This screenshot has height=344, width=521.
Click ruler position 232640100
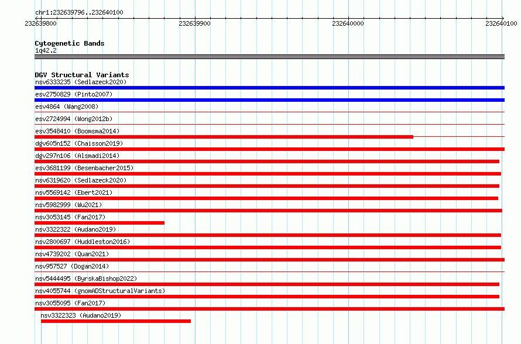[x=501, y=23]
